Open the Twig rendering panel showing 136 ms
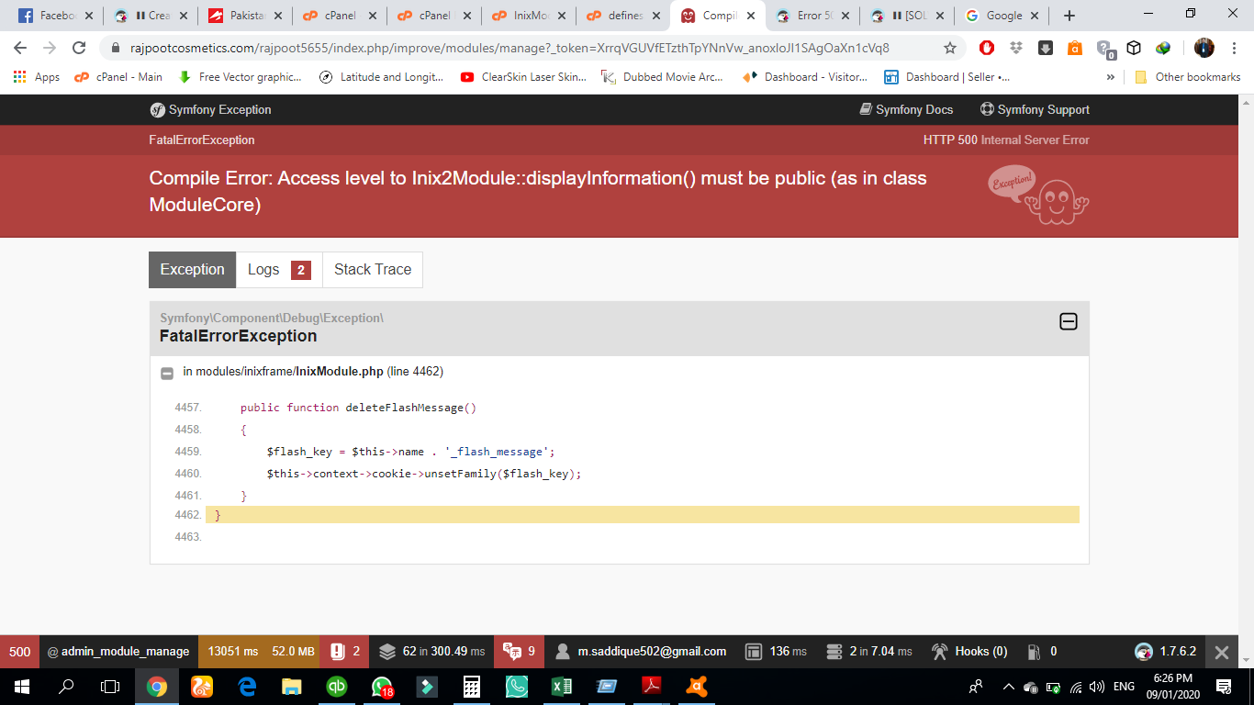Image resolution: width=1254 pixels, height=705 pixels. [776, 652]
